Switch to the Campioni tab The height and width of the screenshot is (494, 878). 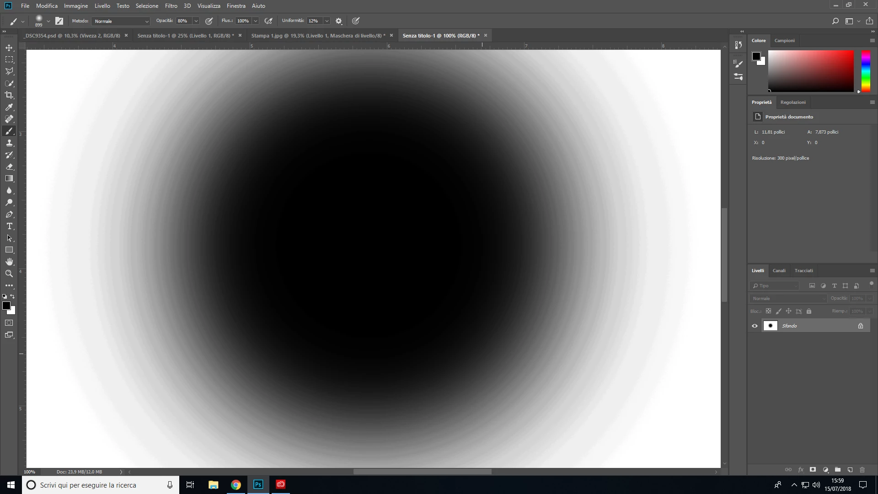[784, 41]
